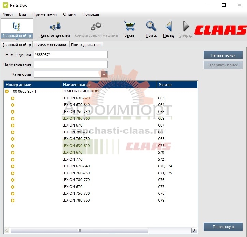This screenshot has height=237, width=247.
Task: Click the Перехожу в button
Action: (x=223, y=227)
